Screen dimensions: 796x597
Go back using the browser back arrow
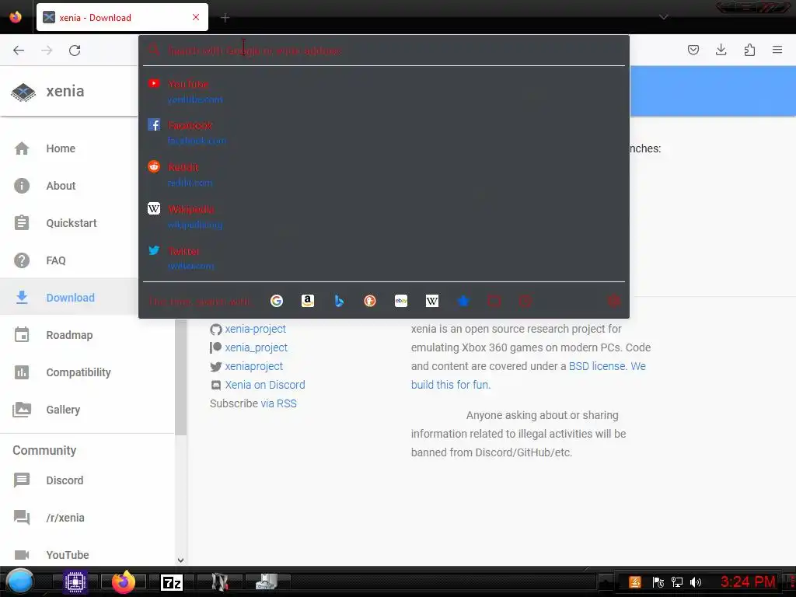point(19,51)
